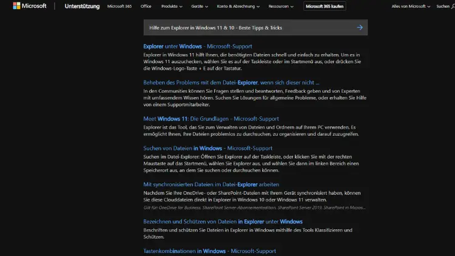Open the Unterstützung home link
This screenshot has height=256, width=455.
pos(82,6)
